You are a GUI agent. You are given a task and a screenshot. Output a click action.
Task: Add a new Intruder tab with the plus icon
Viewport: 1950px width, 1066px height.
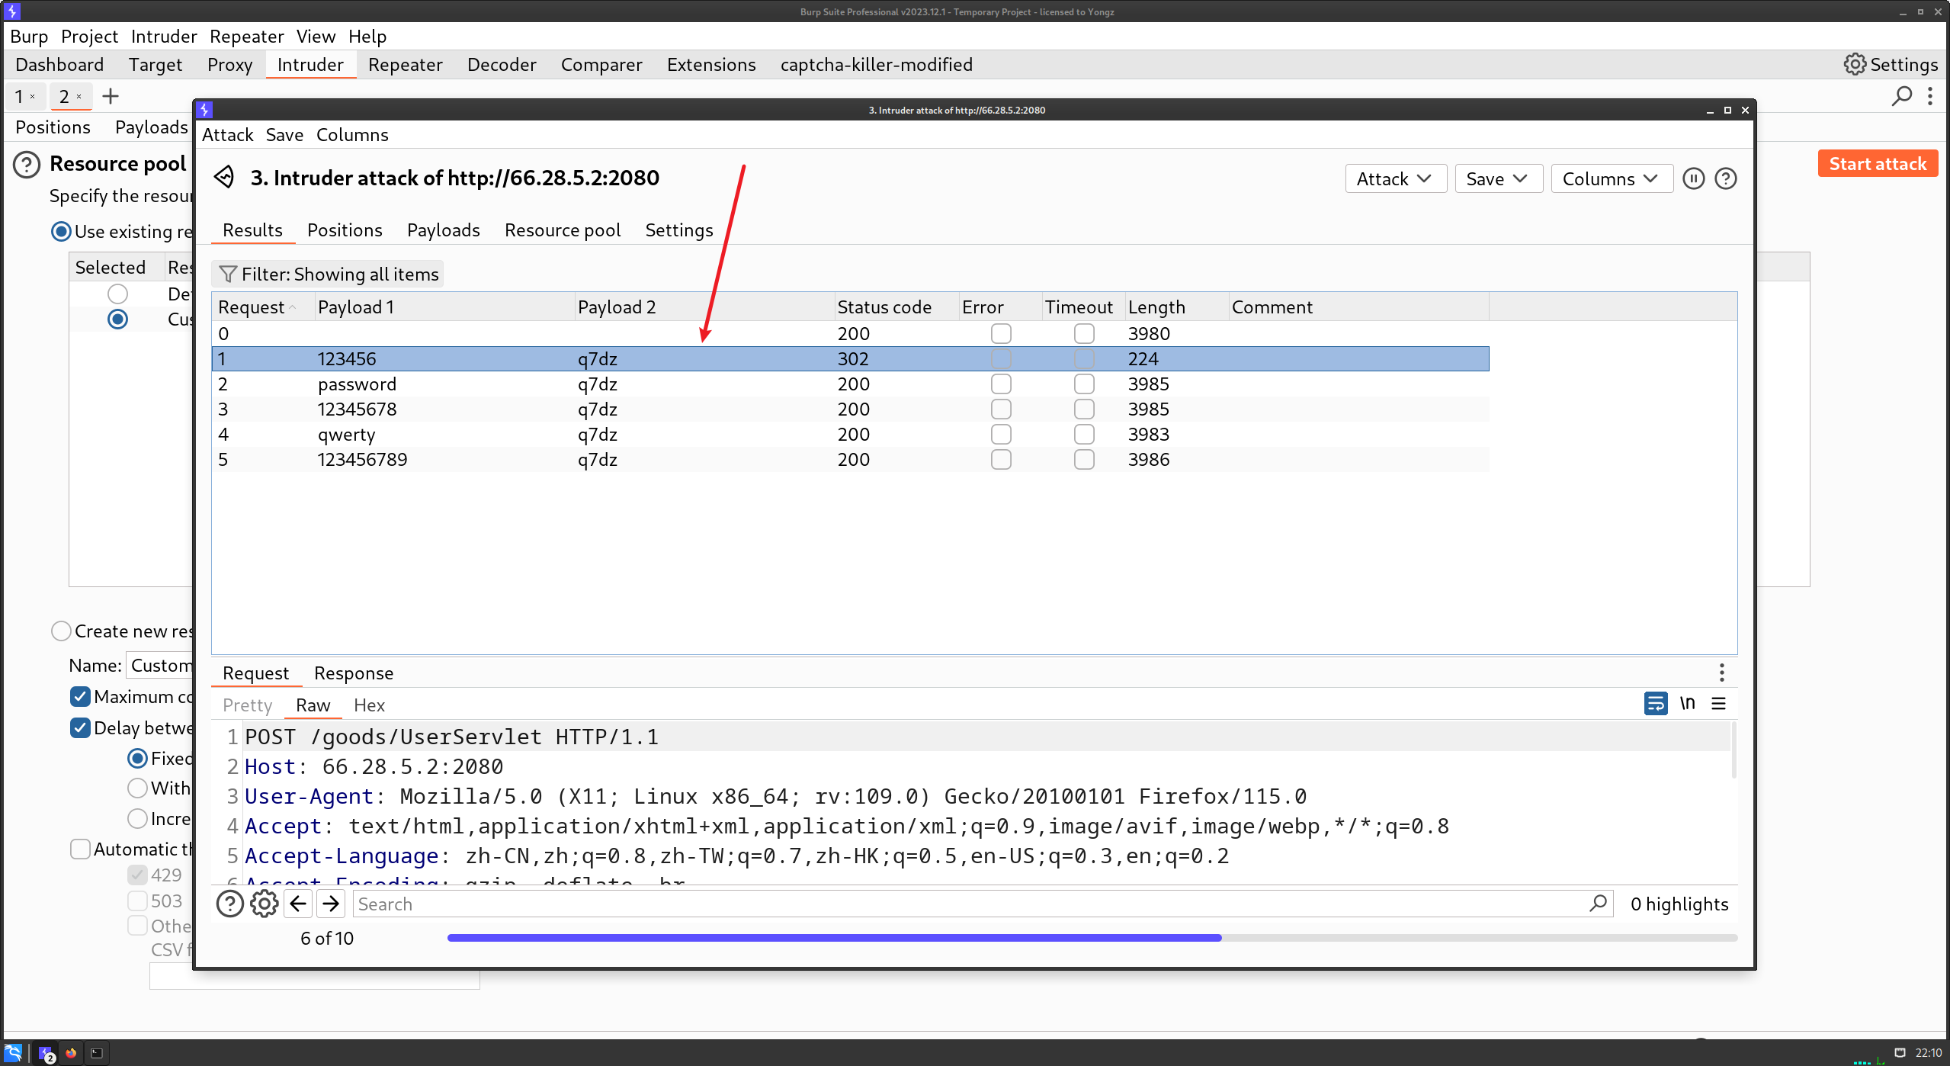(x=111, y=96)
